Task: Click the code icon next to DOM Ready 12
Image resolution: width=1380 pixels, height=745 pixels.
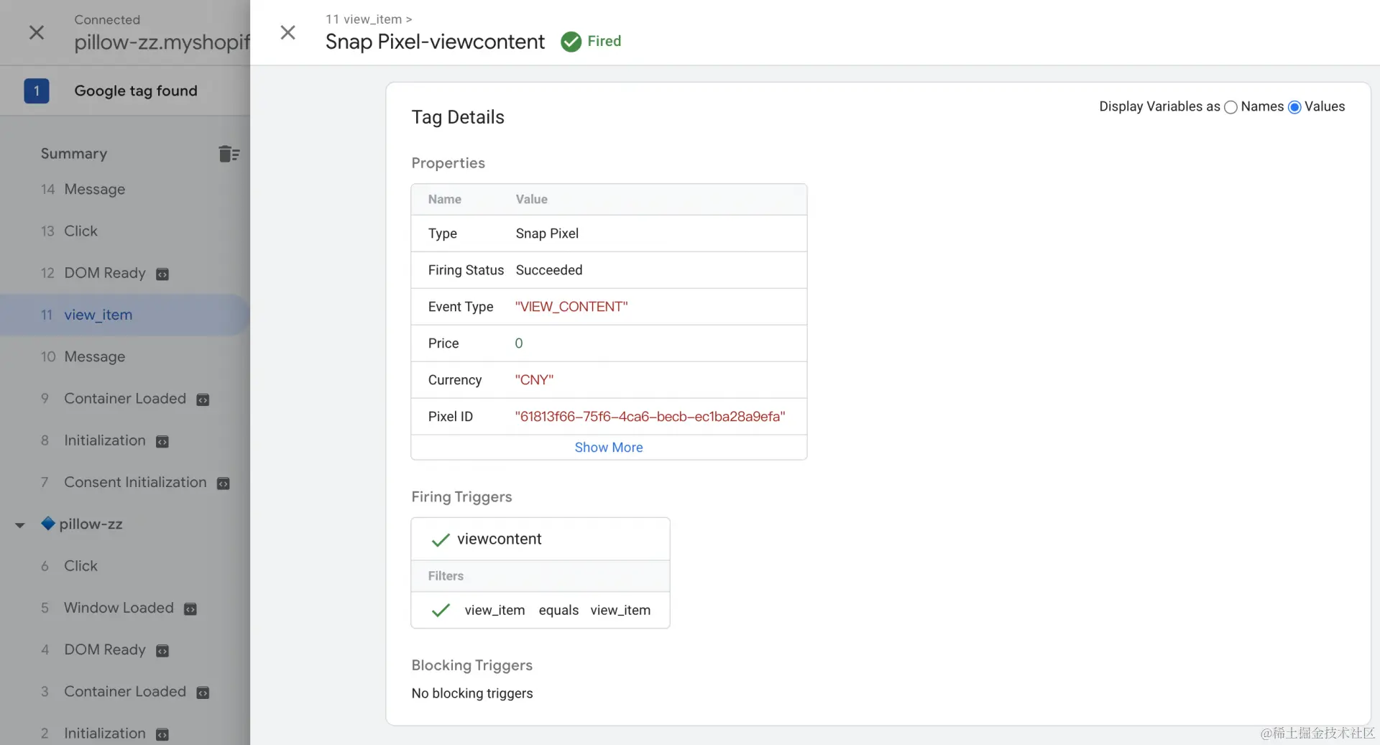Action: (162, 274)
